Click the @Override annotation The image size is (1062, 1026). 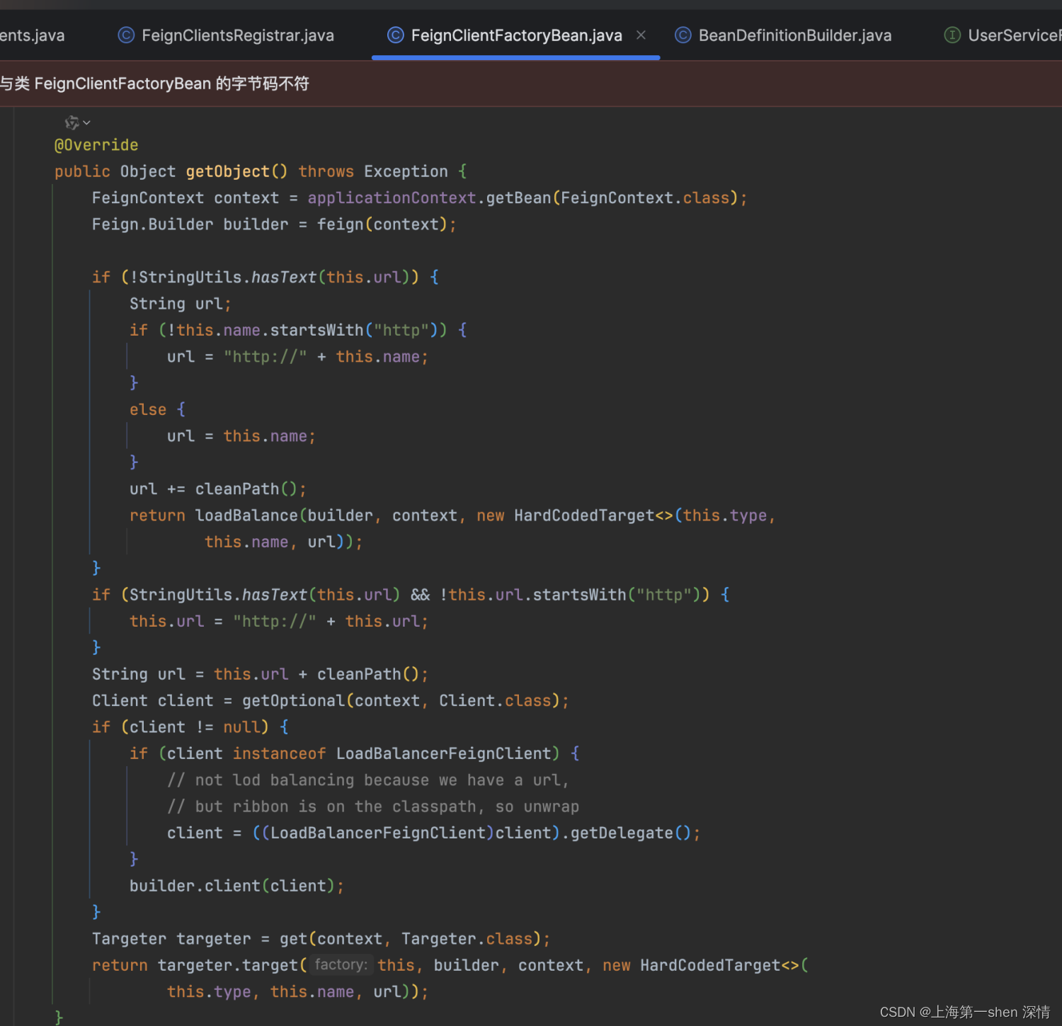(96, 145)
